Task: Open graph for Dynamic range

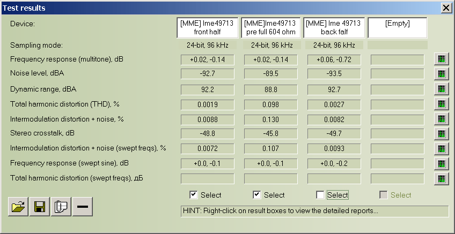Action: (442, 89)
